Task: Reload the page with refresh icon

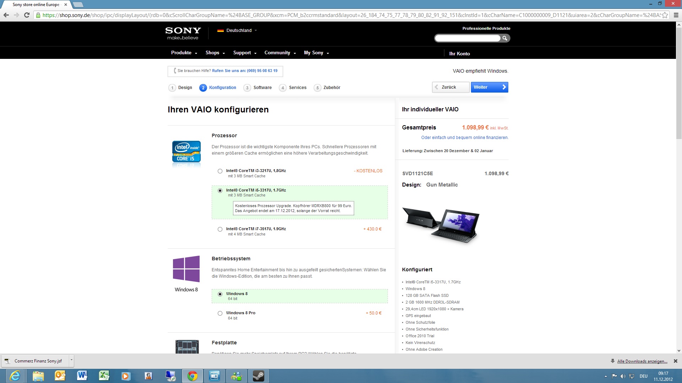Action: [27, 15]
